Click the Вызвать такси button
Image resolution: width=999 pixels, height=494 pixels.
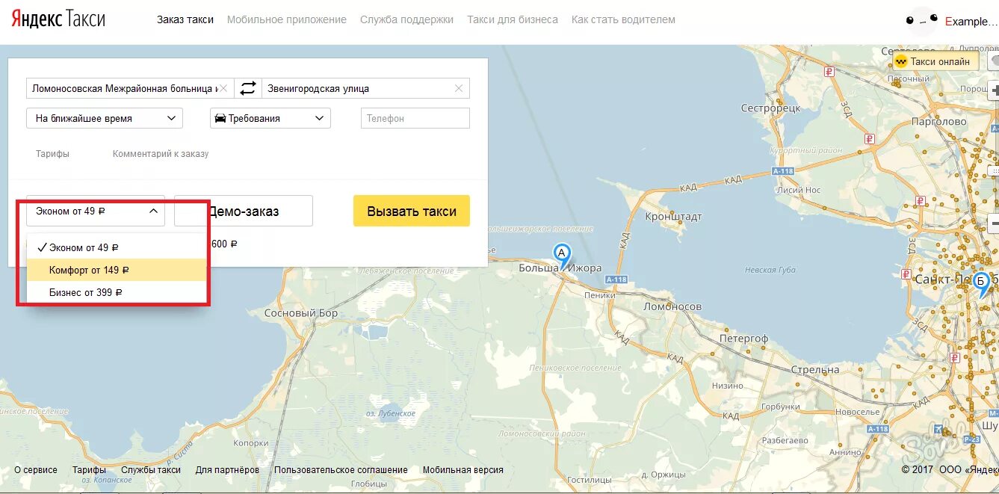[412, 212]
